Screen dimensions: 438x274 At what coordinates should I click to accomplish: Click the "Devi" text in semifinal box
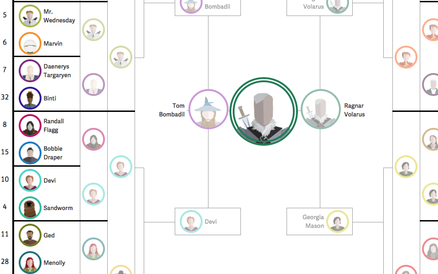(x=211, y=221)
